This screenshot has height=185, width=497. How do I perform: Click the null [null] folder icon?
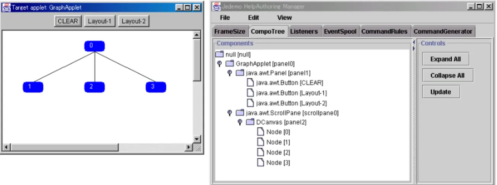219,54
